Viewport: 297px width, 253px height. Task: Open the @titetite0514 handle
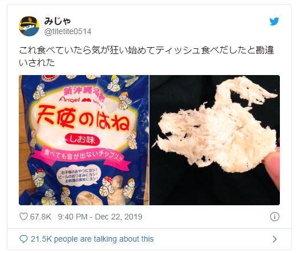[x=68, y=31]
